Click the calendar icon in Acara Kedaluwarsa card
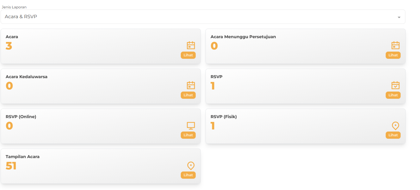This screenshot has height=190, width=420. [x=191, y=85]
